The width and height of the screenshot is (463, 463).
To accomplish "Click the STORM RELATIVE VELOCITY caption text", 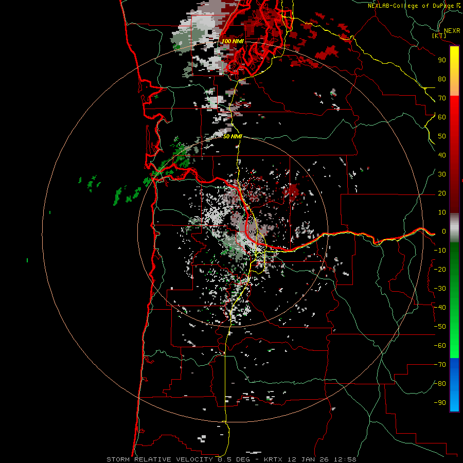I will 159,459.
